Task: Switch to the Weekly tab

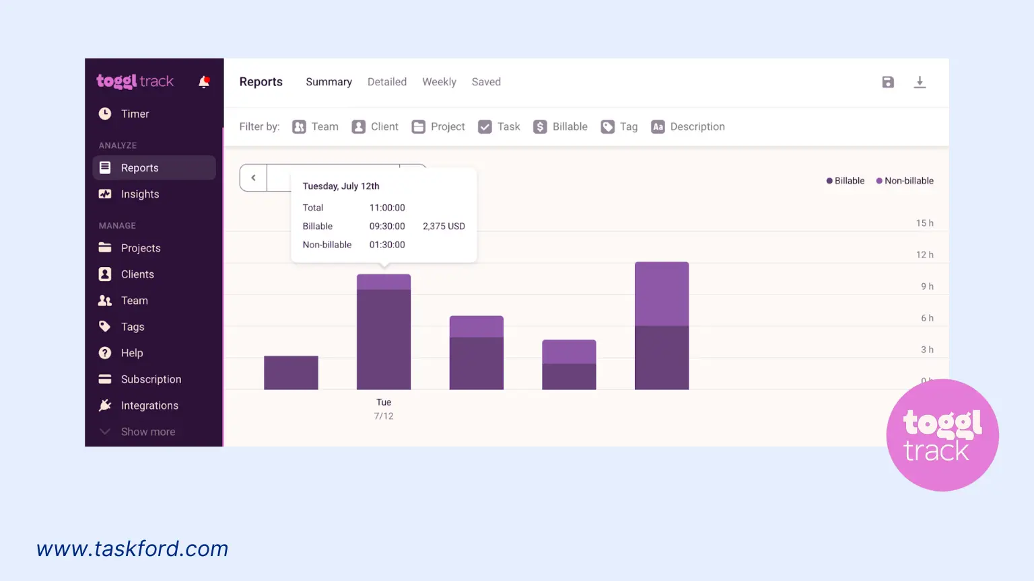Action: [x=439, y=81]
